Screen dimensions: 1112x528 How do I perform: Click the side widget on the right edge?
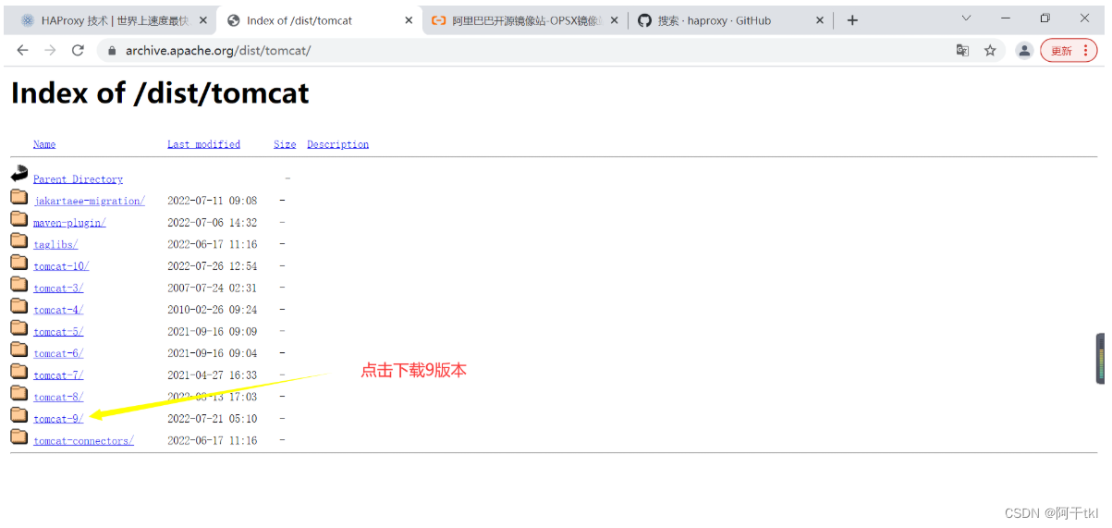pos(1100,359)
